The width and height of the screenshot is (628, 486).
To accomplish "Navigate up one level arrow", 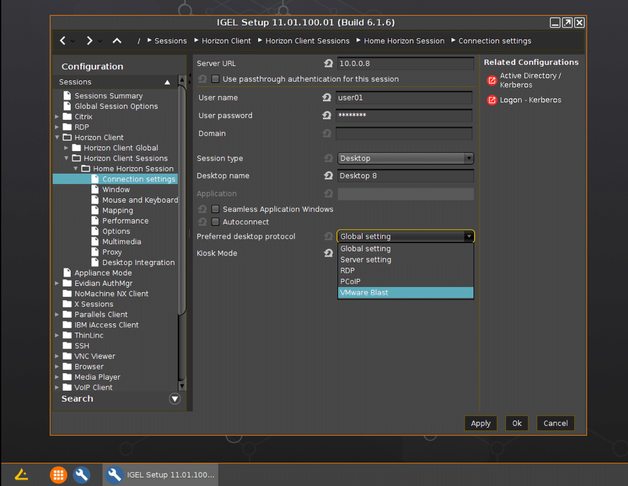I will click(117, 40).
